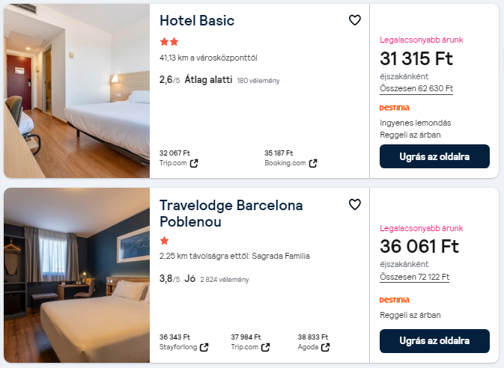
Task: Select the 32 067 Ft Trip.com offer
Action: (174, 153)
